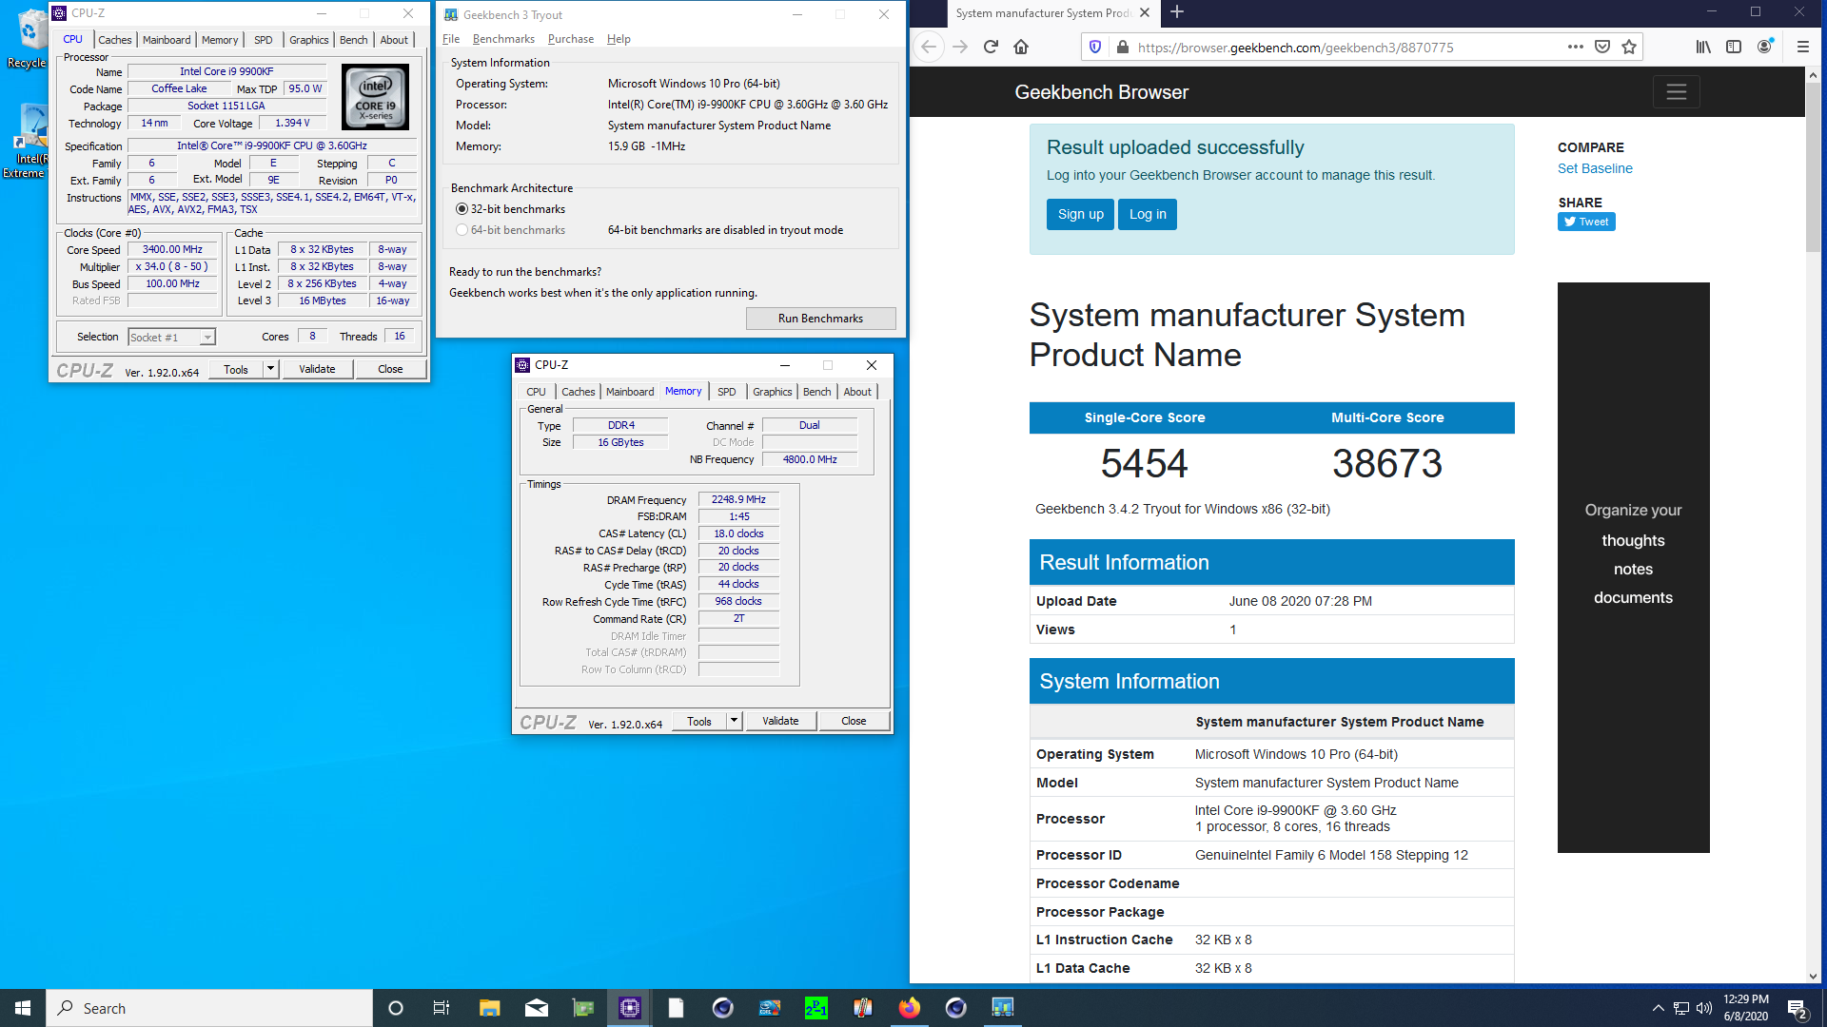The image size is (1827, 1027).
Task: Toggle Firefox sidebar view icon
Action: click(x=1734, y=47)
